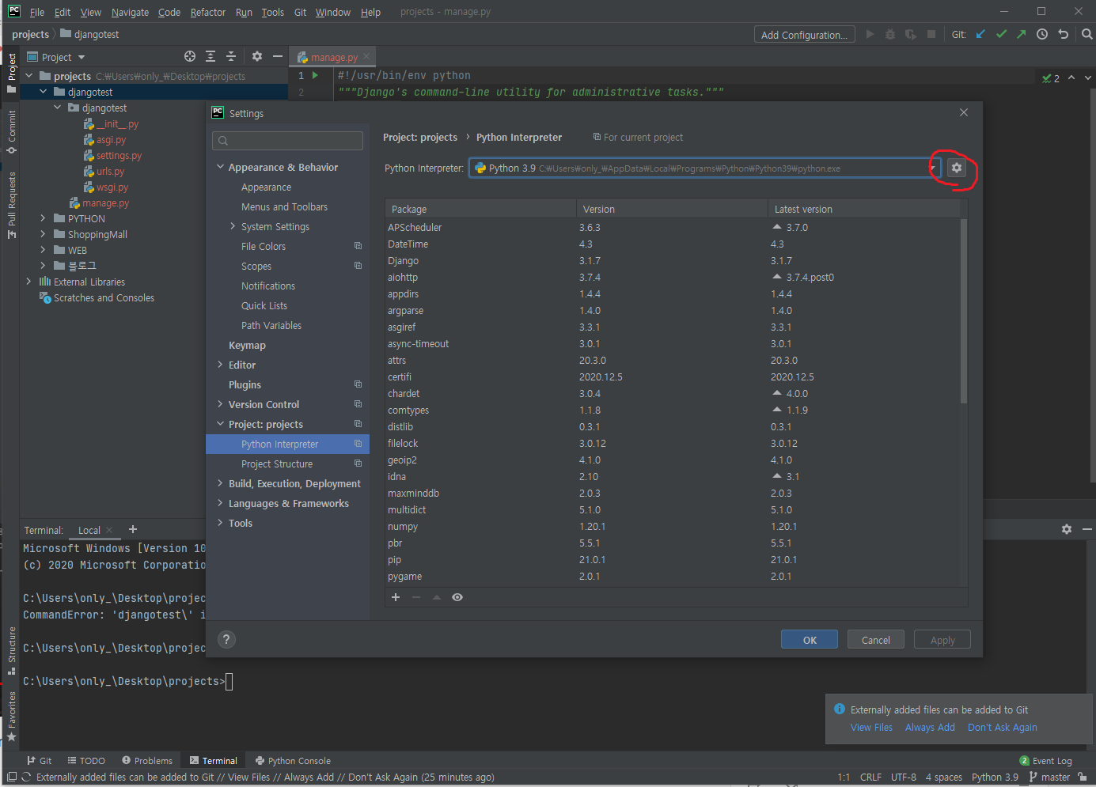Open the Git menu

[300, 12]
